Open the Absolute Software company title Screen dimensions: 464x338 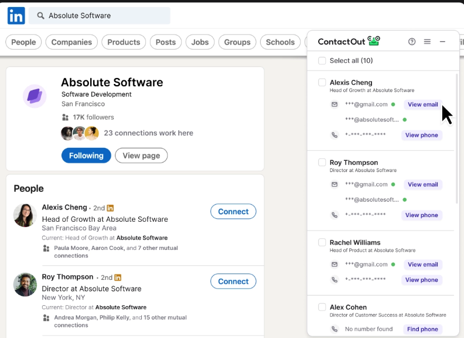(112, 82)
